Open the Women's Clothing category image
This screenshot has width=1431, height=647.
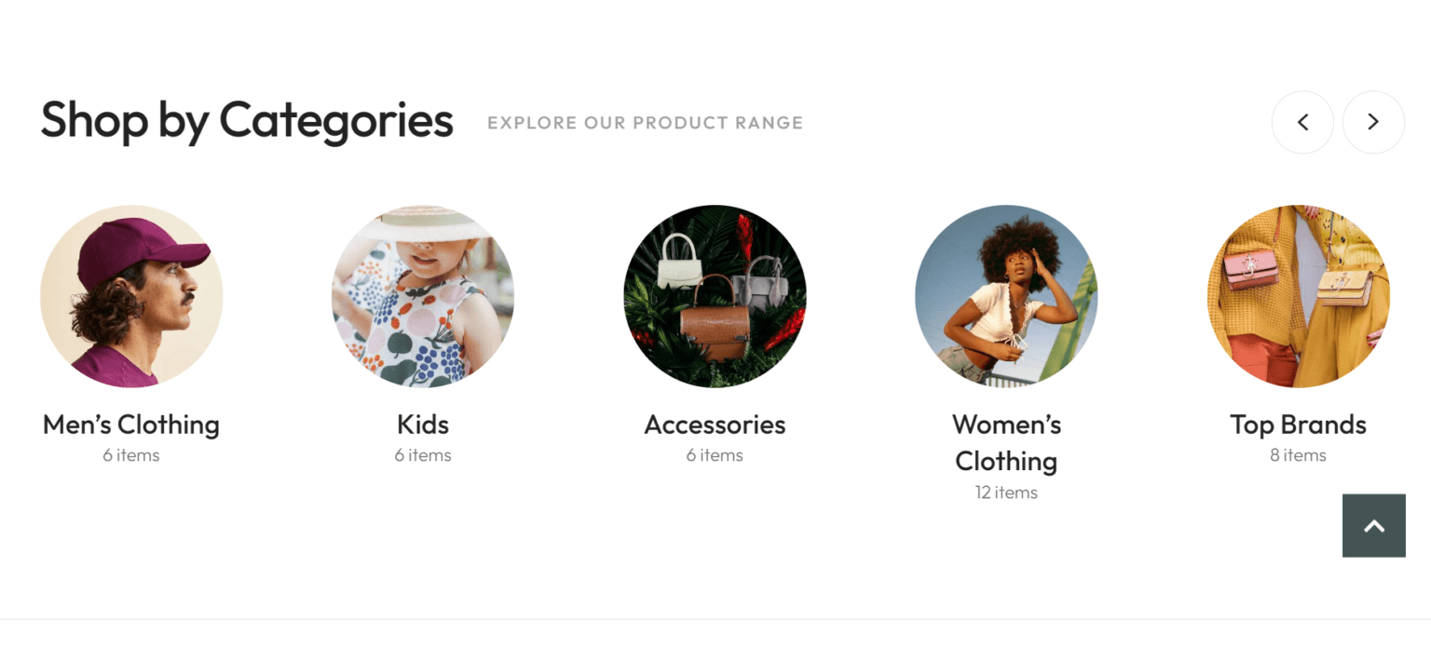1006,296
